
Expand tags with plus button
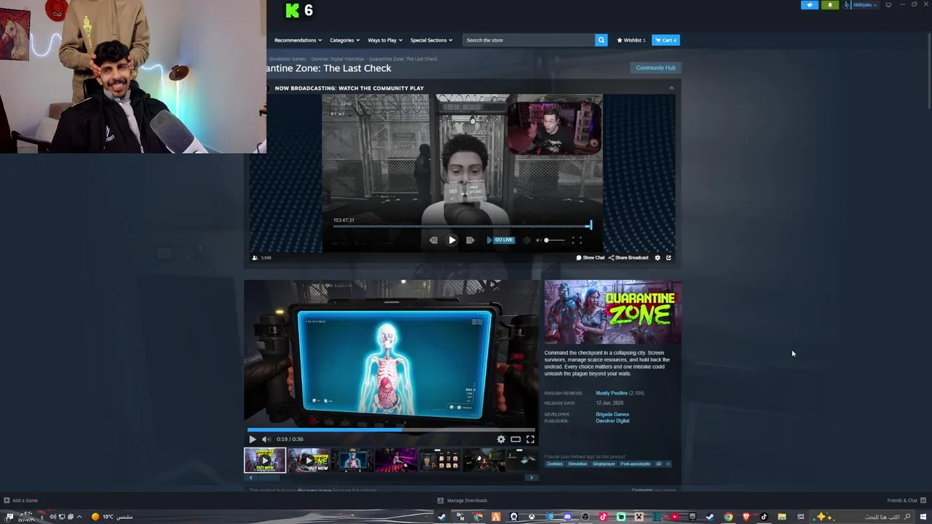[x=668, y=464]
